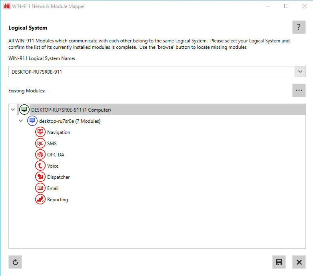313x276 pixels.
Task: Collapse the desktop-ru7sr0e computer node
Action: (21, 121)
